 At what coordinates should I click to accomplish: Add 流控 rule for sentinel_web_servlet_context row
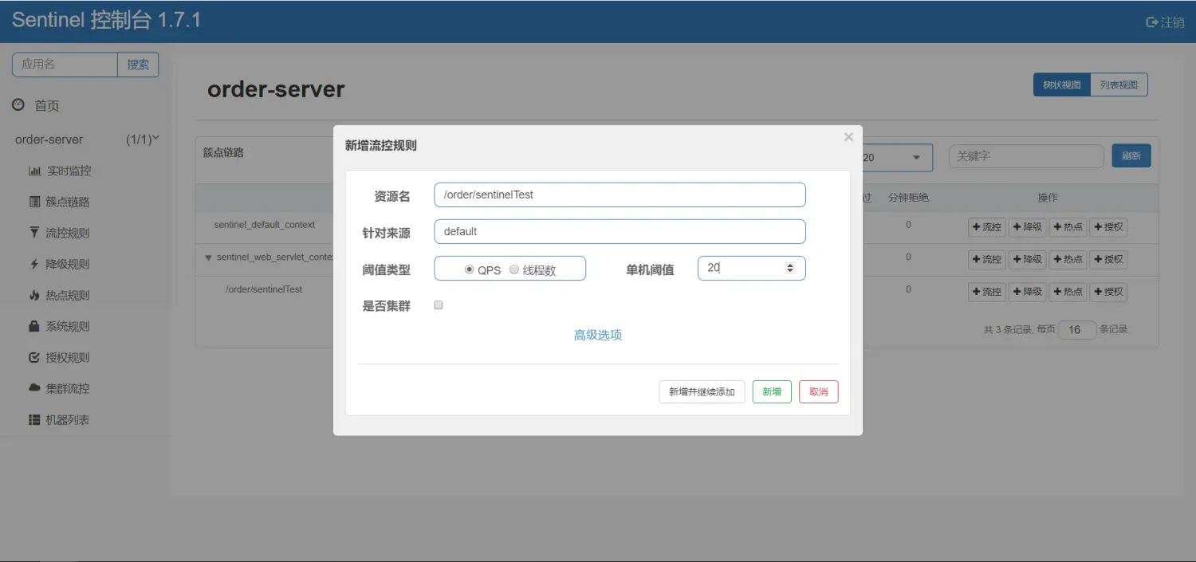coord(987,259)
